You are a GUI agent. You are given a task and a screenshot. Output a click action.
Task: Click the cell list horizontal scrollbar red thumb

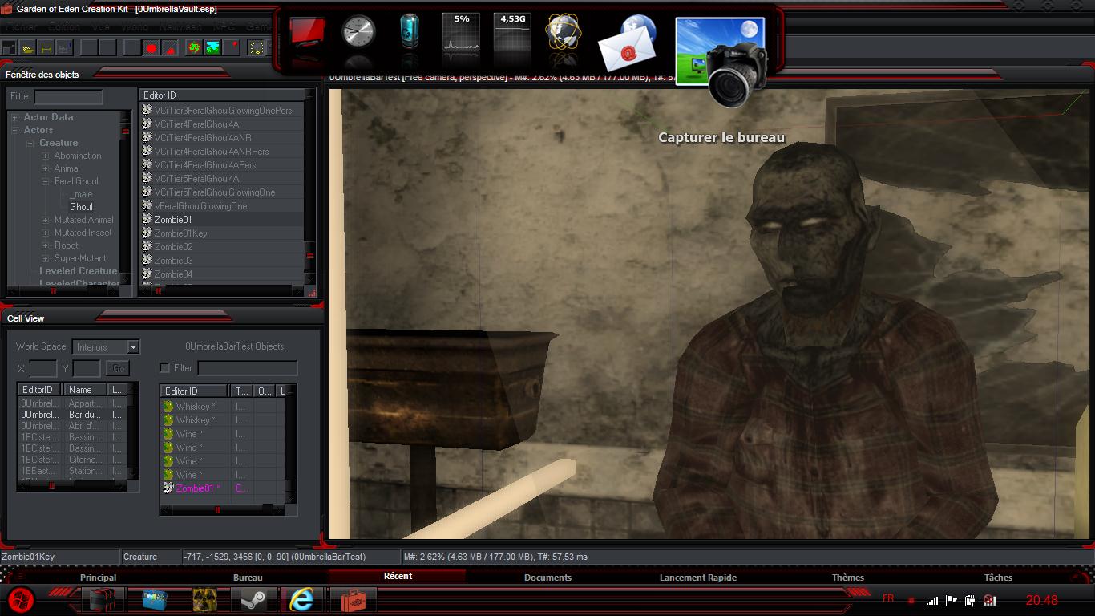click(x=52, y=485)
